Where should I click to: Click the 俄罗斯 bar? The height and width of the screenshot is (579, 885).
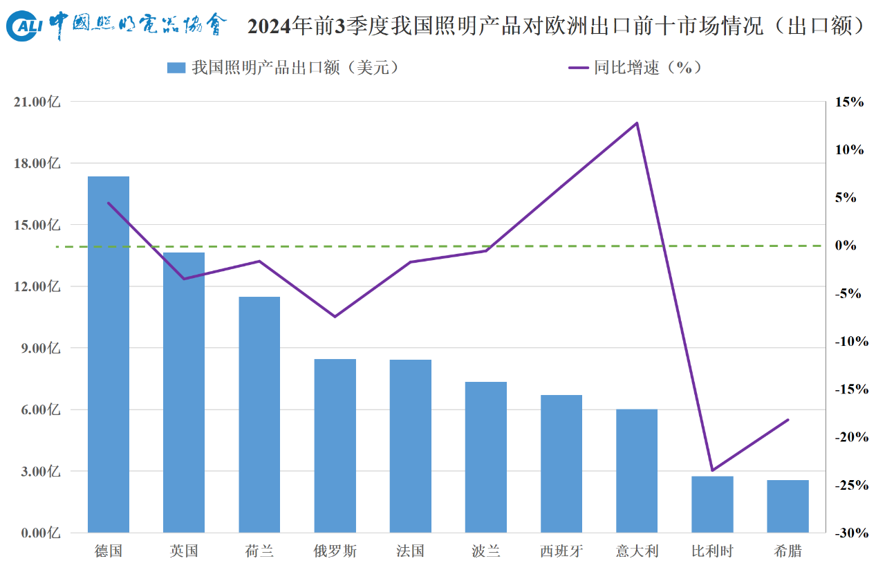pos(335,445)
